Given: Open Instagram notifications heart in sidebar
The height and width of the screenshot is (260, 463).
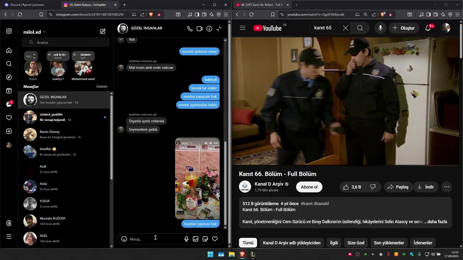Looking at the screenshot, I should coord(9,118).
